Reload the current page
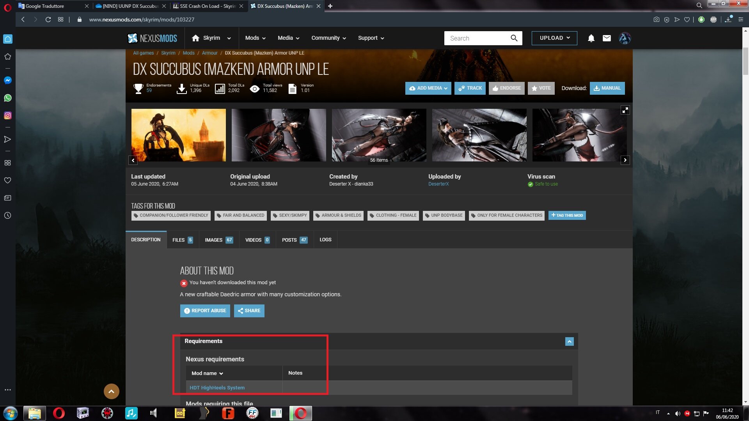Image resolution: width=749 pixels, height=421 pixels. click(x=48, y=19)
